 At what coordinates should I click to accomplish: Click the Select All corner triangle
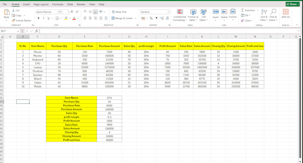tap(2, 37)
